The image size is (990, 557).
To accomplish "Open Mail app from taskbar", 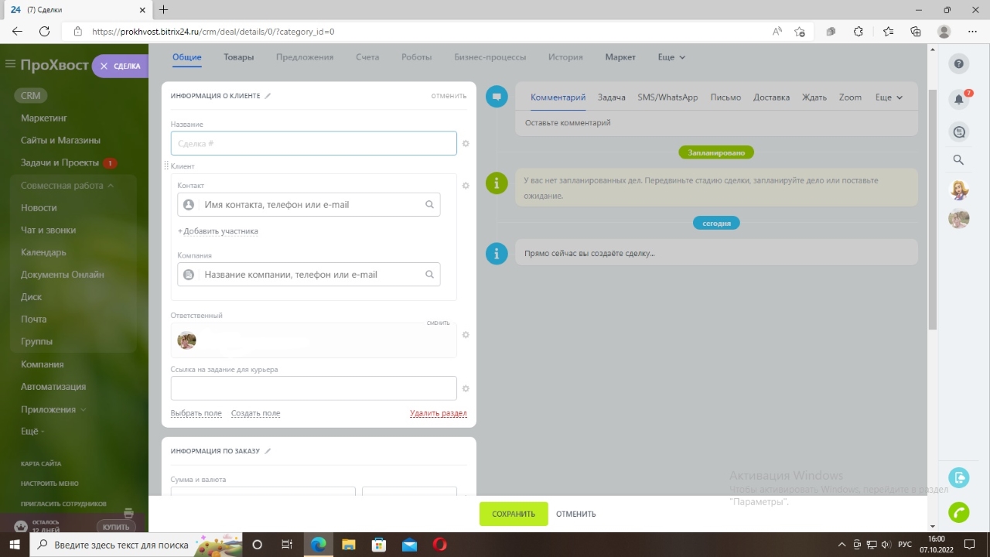I will [x=409, y=545].
